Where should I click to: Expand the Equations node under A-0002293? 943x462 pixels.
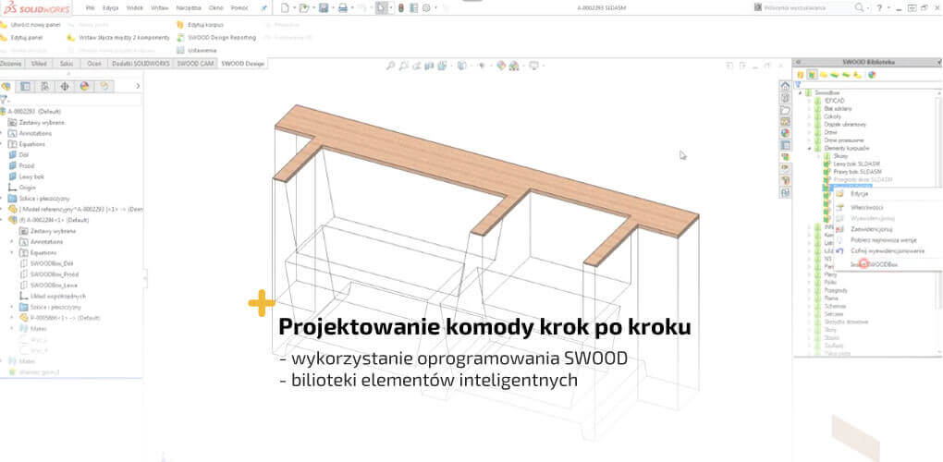pyautogui.click(x=2, y=143)
